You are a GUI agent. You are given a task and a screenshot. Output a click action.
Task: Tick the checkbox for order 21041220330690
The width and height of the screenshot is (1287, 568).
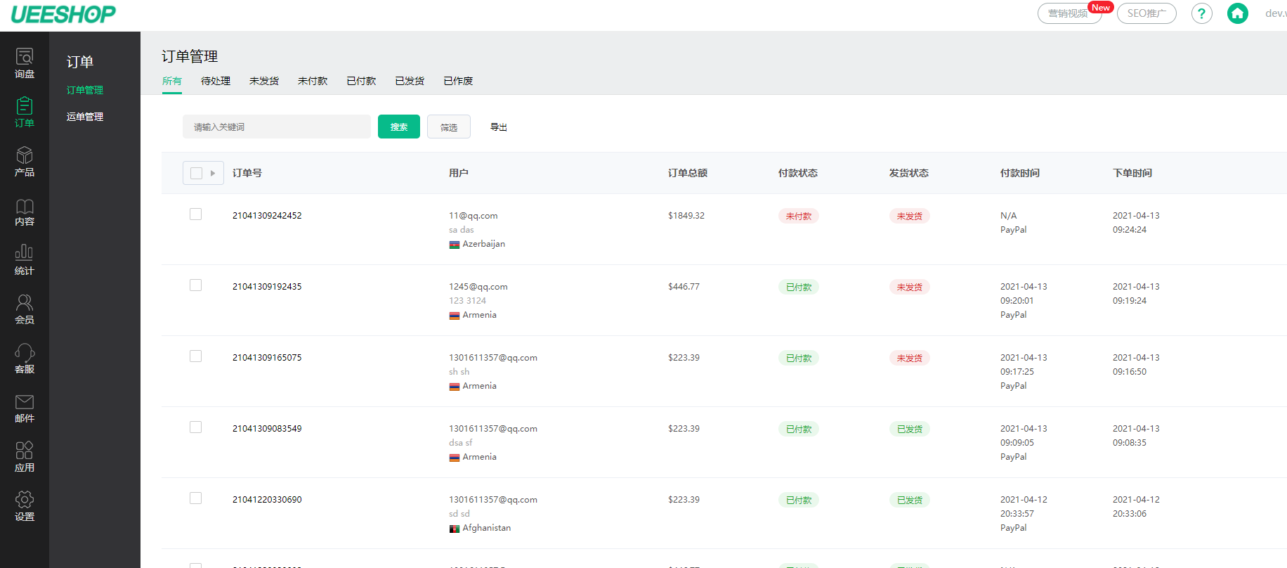pos(196,498)
